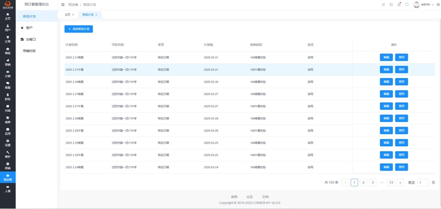Select the highlighted 预定餐 sidebar icon
441x209 pixels.
click(8, 177)
